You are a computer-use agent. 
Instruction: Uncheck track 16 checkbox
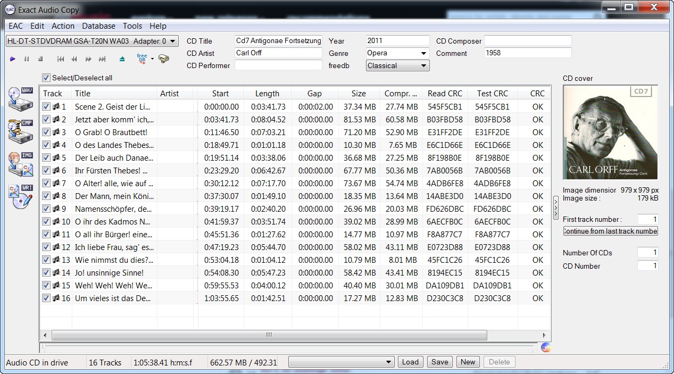[x=46, y=298]
